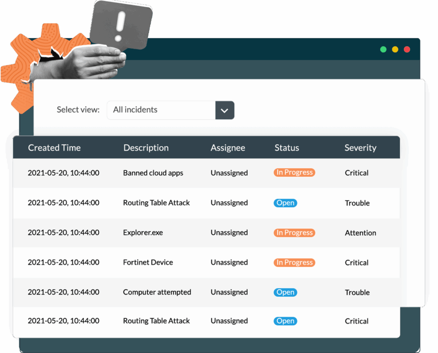Viewport: 438px width, 353px height.
Task: Click Open badge in Critical Routing Table Attack row
Action: tap(285, 321)
